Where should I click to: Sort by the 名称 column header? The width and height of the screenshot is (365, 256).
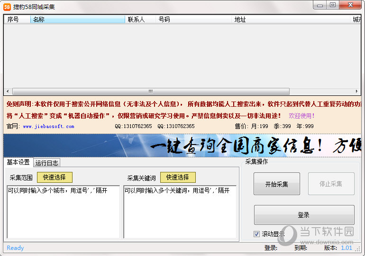click(78, 19)
